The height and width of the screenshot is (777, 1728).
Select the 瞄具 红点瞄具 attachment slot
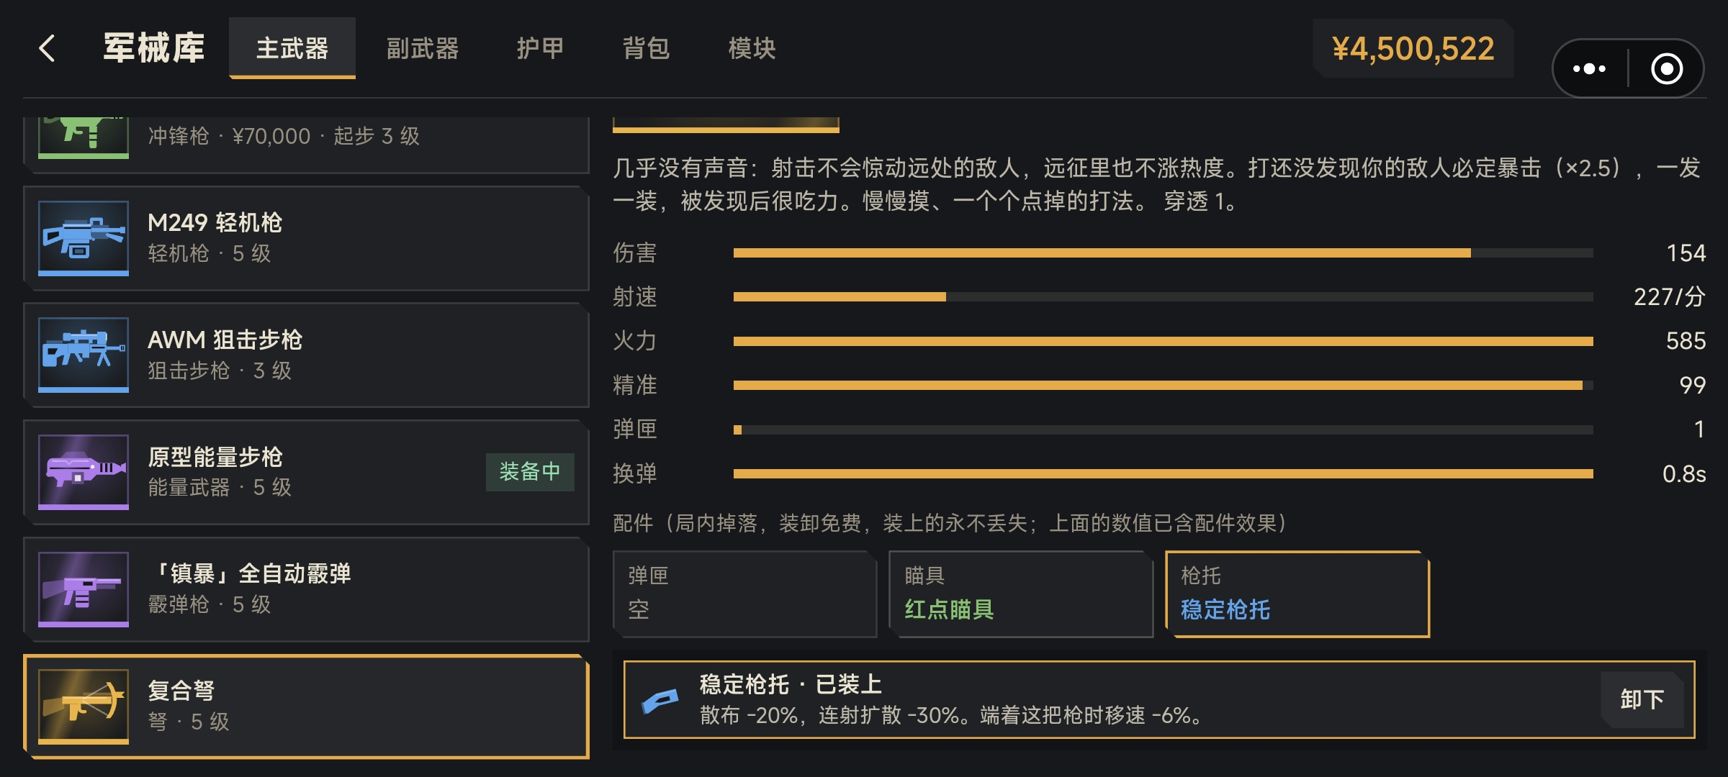point(1021,594)
